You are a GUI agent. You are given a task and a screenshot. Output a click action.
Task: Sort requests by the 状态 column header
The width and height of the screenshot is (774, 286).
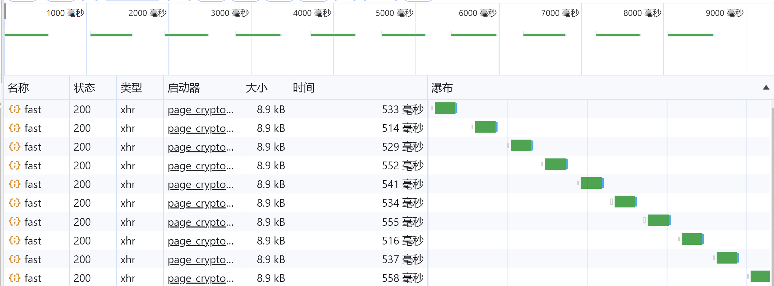pyautogui.click(x=84, y=88)
